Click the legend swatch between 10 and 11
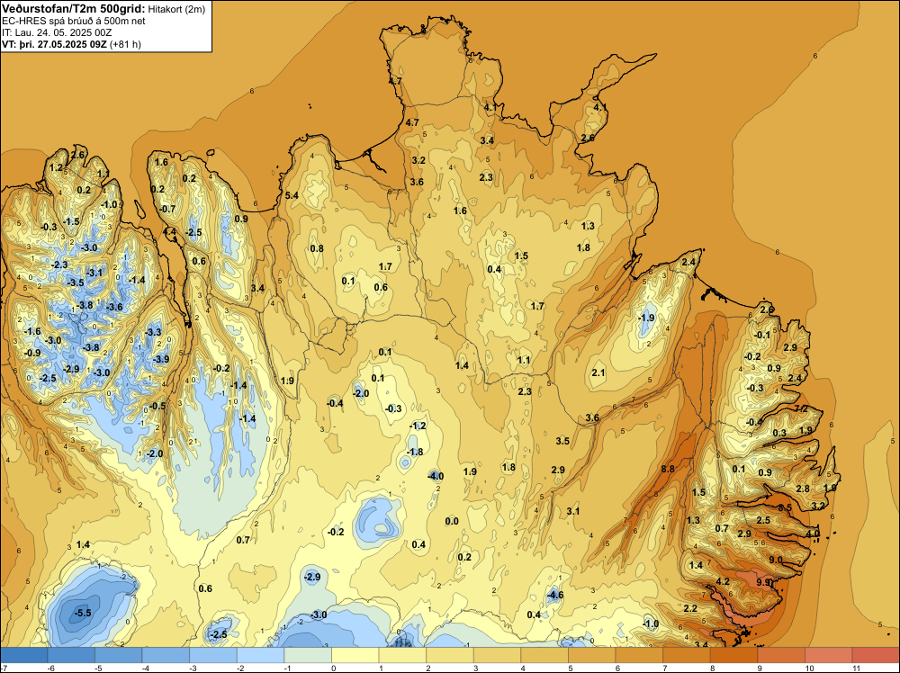The width and height of the screenshot is (900, 673). tap(828, 655)
